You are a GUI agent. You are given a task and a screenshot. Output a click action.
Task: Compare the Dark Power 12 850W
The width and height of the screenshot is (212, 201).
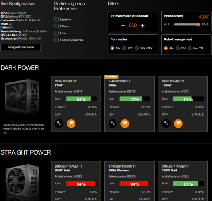click(x=113, y=124)
